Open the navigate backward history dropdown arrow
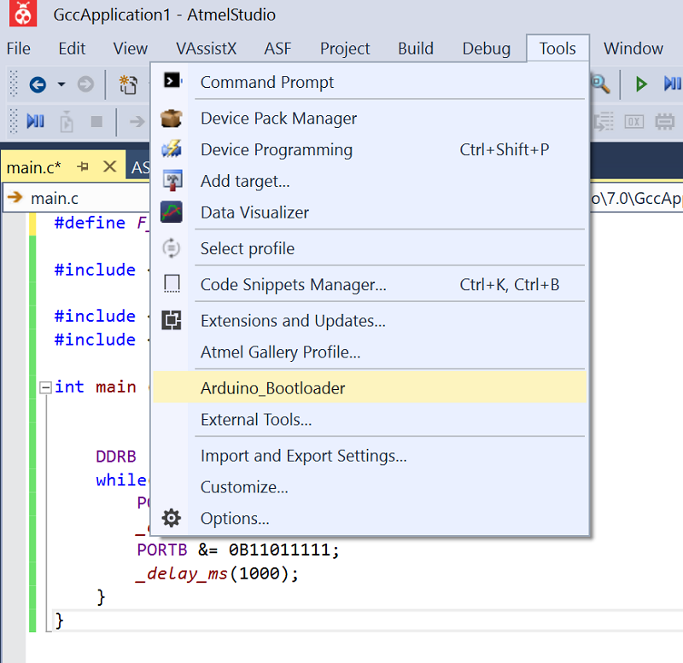The image size is (683, 663). point(61,84)
